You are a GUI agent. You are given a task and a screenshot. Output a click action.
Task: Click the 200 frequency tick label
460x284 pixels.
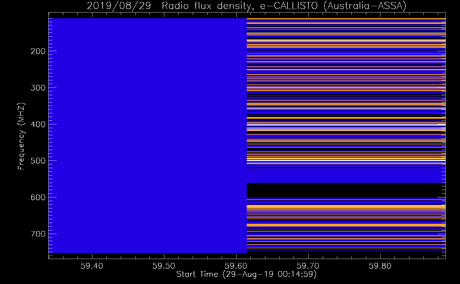38,51
